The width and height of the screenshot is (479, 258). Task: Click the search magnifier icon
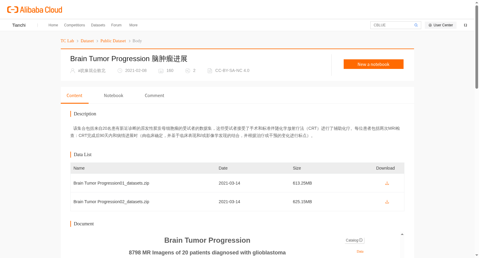(x=416, y=25)
